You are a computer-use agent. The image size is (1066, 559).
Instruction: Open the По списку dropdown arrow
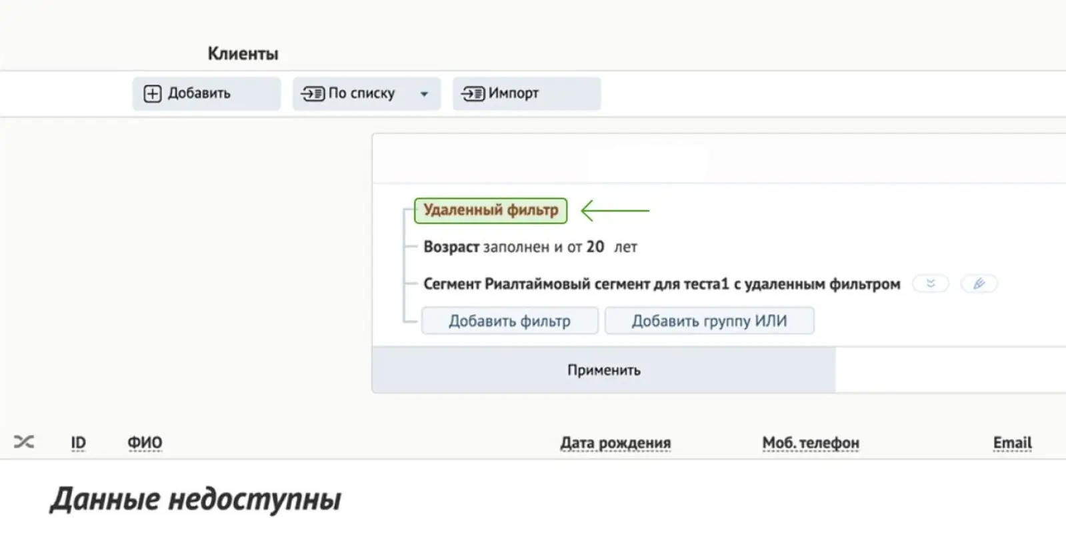click(x=424, y=94)
